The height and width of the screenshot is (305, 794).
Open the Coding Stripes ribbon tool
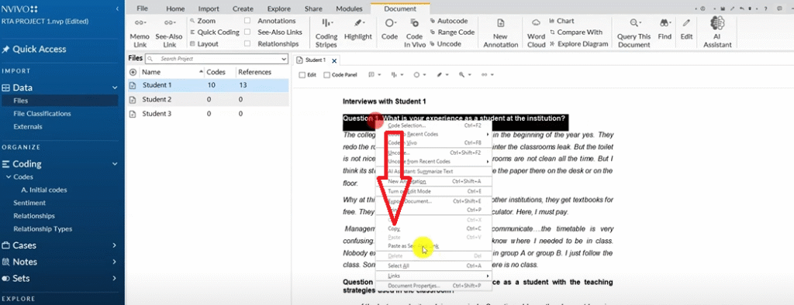tap(326, 33)
